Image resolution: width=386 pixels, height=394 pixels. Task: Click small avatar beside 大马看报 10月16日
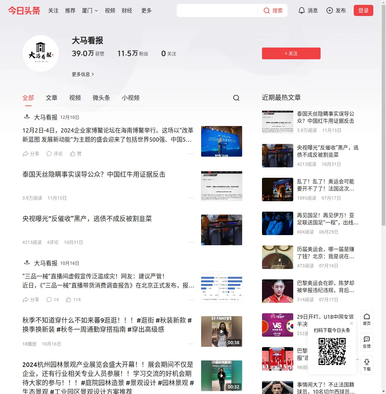[27, 263]
